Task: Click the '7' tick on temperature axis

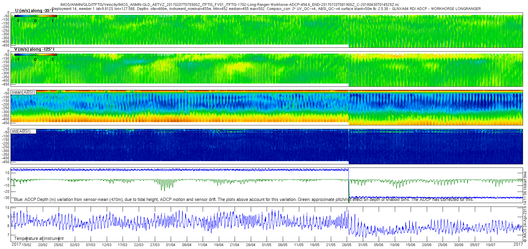Action: point(8,235)
